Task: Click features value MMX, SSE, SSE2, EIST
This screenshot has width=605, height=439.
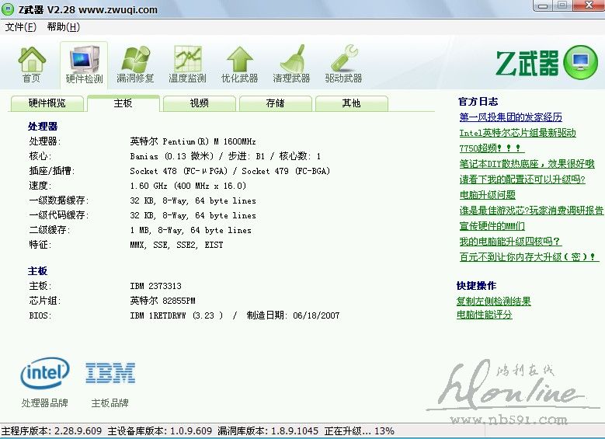Action: [176, 245]
